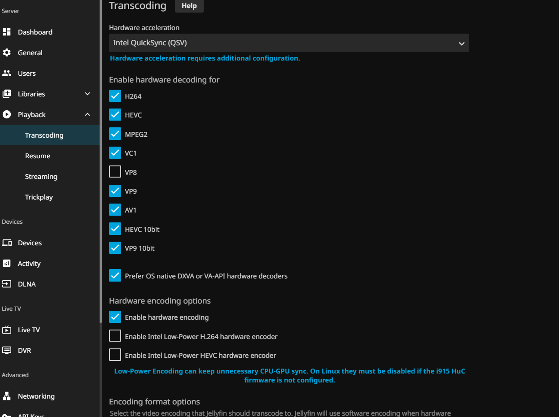Open the Trickplay submenu item
Viewport: 559px width, 417px height.
[x=39, y=197]
